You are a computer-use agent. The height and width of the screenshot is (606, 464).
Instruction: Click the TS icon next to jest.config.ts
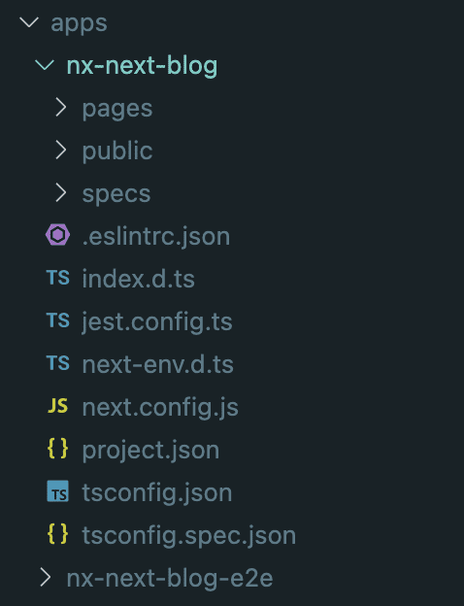tap(58, 320)
